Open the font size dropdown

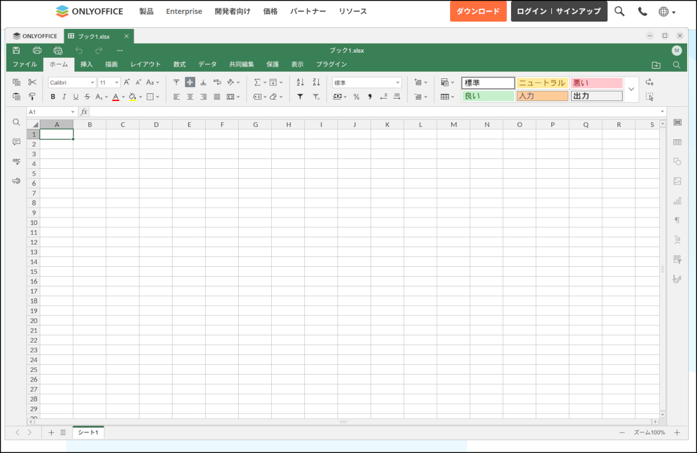[x=109, y=82]
